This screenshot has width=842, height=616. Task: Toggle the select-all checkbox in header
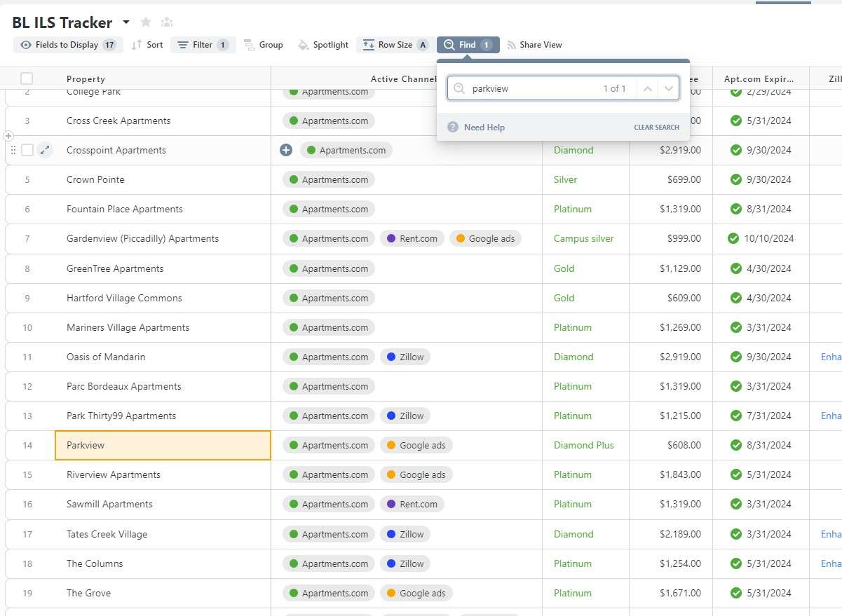(27, 78)
